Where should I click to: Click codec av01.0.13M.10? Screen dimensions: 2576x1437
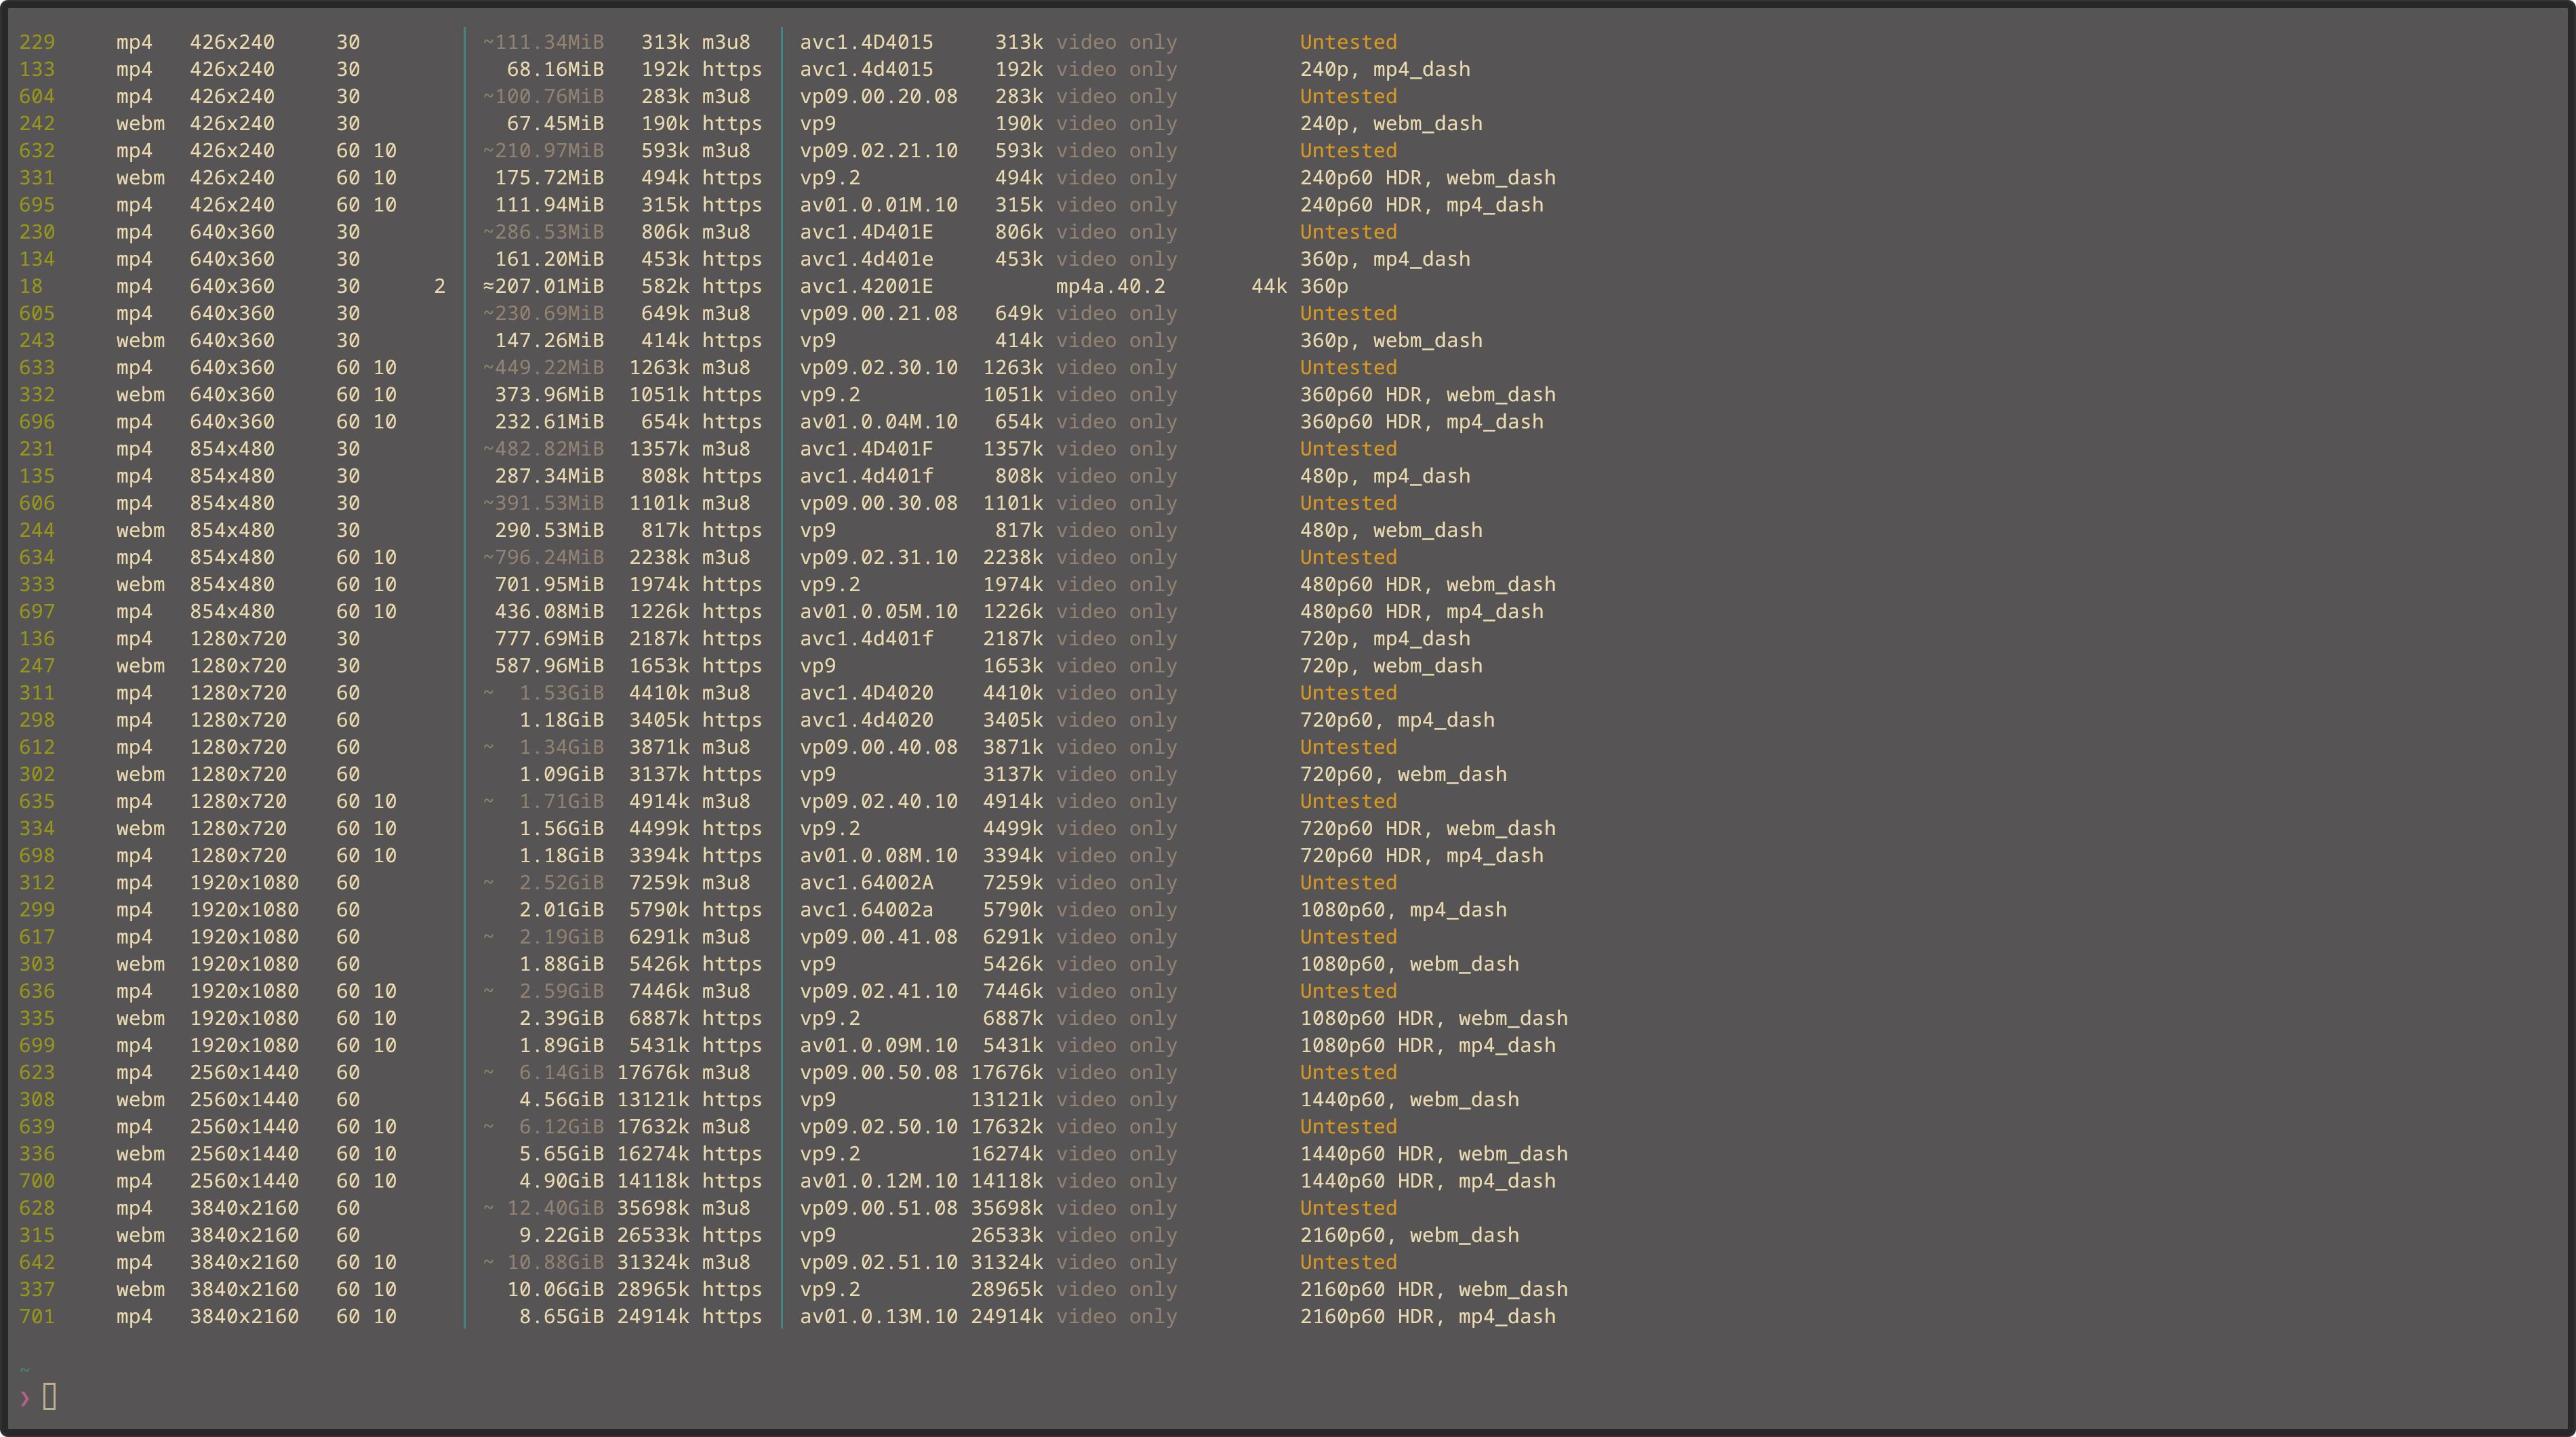click(878, 1316)
